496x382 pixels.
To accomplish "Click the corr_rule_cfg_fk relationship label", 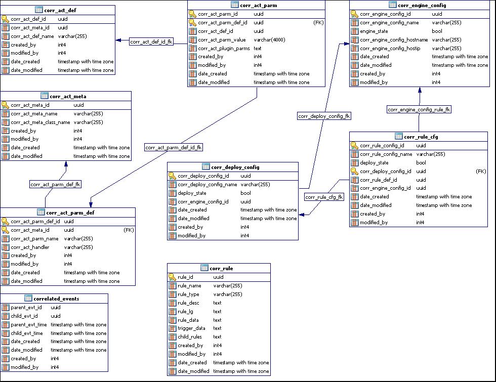I will (324, 197).
